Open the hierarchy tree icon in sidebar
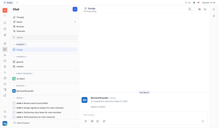This screenshot has height=128, width=218. (x=5, y=90)
